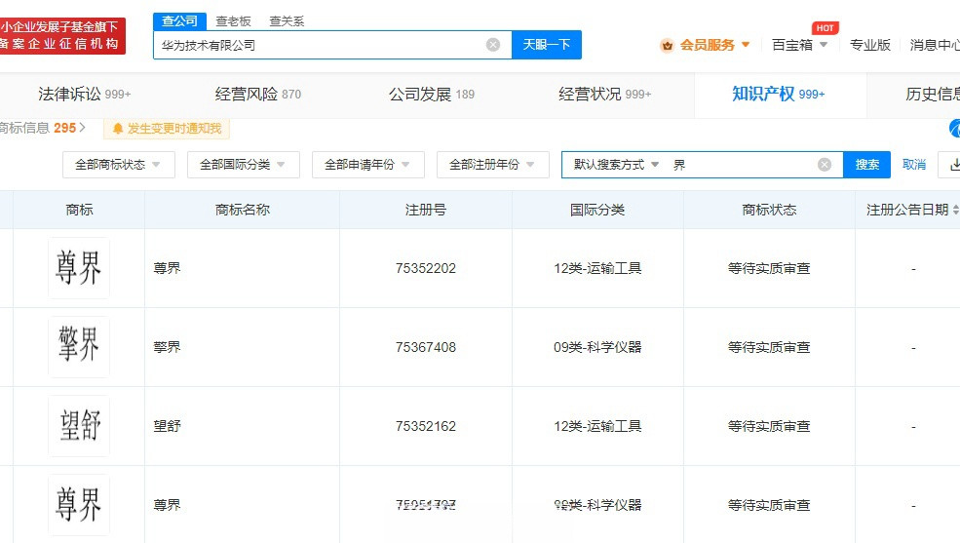Open the 经营状况 section tab

(x=605, y=95)
